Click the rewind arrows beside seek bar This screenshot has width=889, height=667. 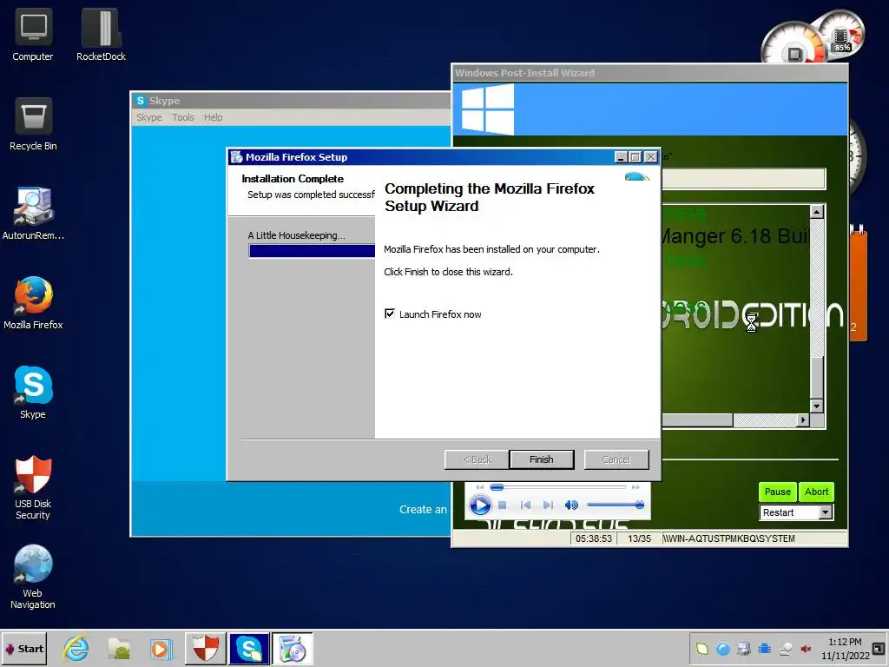point(479,487)
